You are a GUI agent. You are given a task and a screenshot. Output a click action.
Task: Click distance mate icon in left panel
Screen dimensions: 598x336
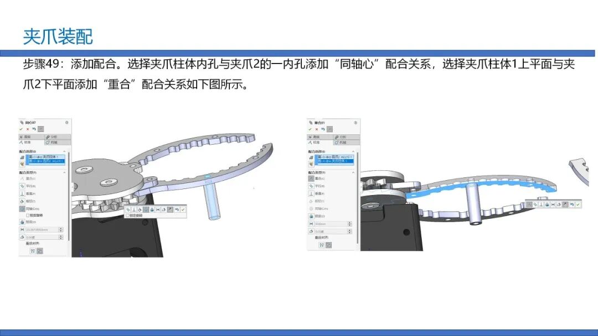22,230
